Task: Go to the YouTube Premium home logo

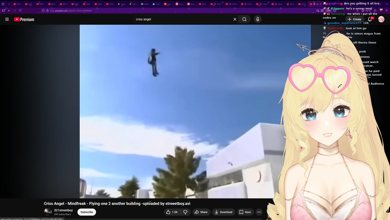Action: (24, 19)
